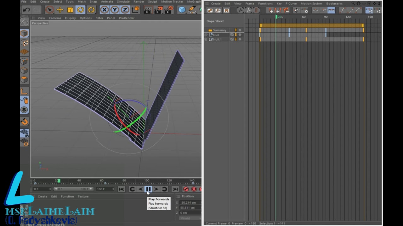Switch to F-Curve mode in timeline
403x226 pixels.
pyautogui.click(x=218, y=10)
